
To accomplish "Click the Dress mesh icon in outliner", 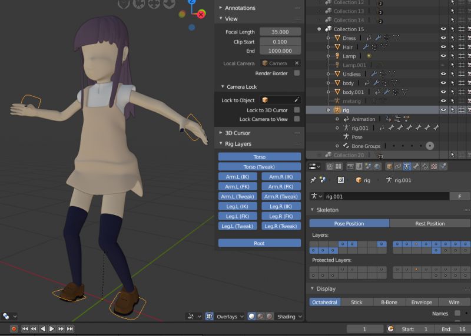I will click(337, 38).
